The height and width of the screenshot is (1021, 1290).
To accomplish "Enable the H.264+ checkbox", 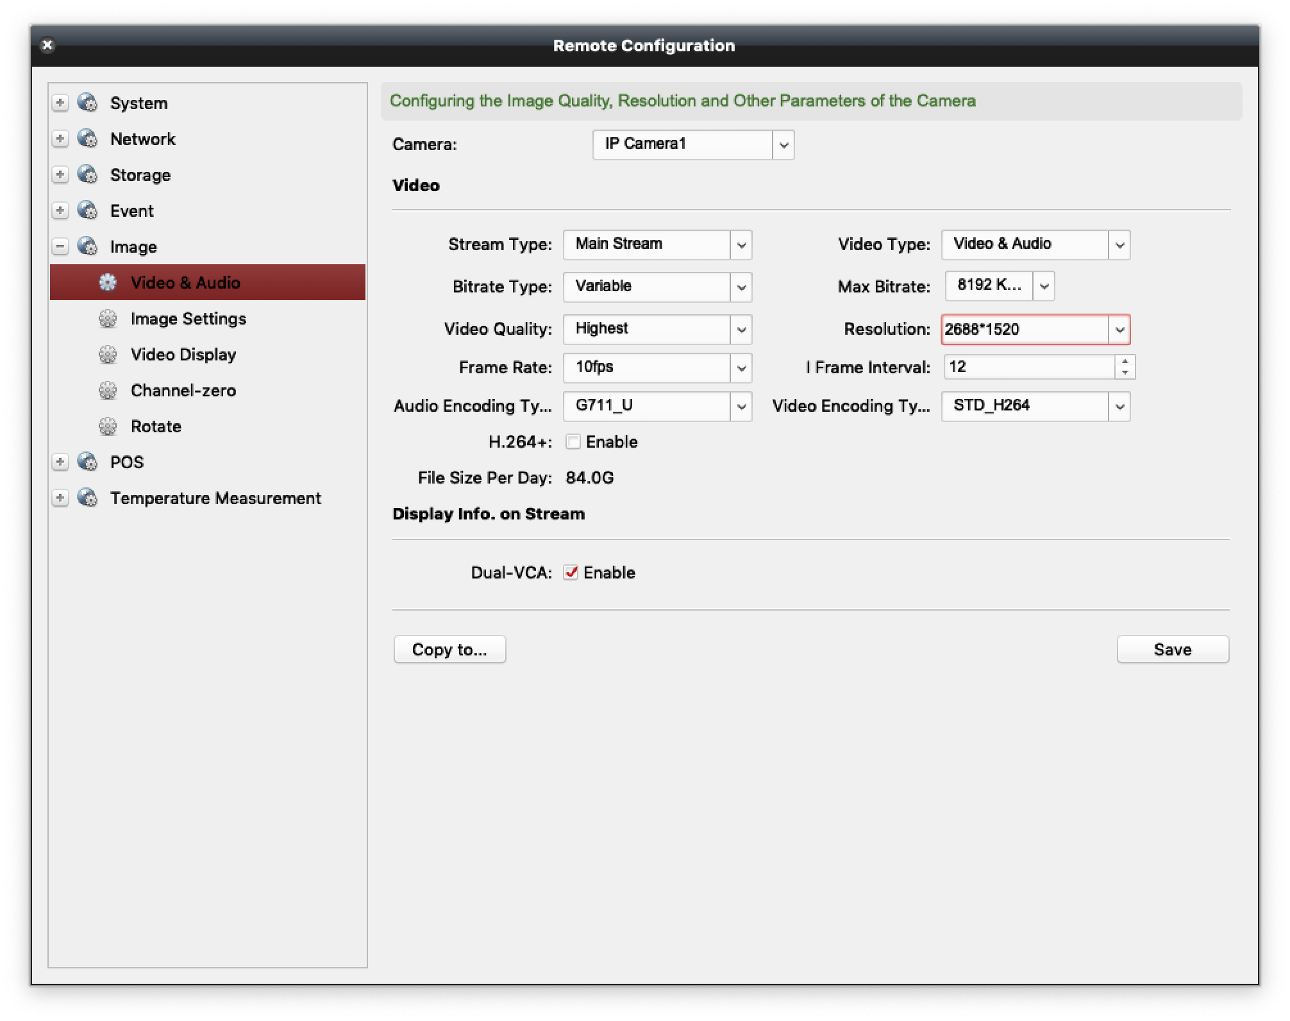I will pos(573,442).
